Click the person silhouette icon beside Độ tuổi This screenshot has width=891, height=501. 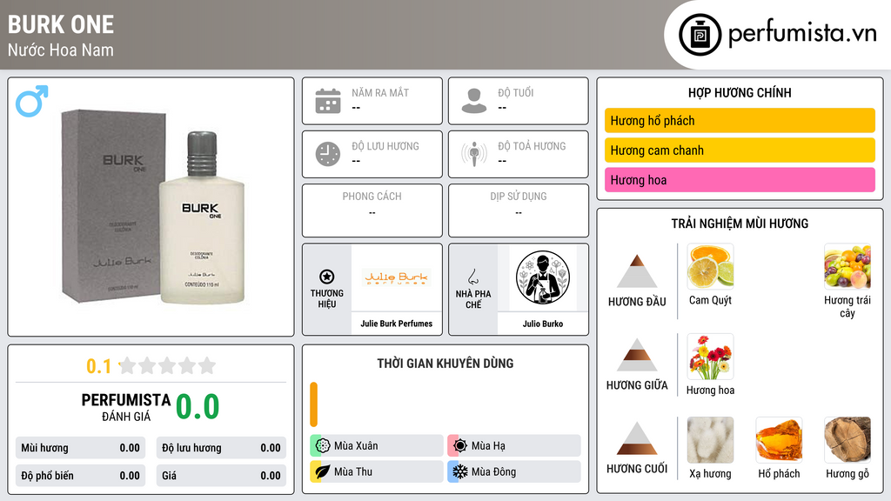(474, 101)
